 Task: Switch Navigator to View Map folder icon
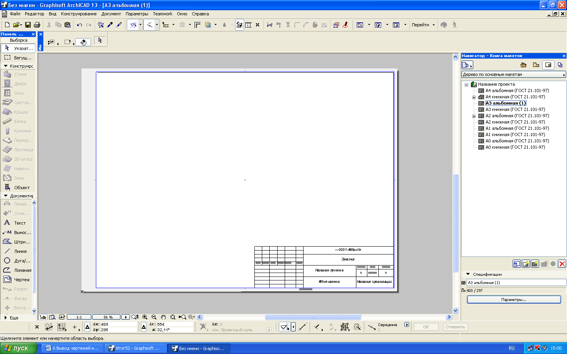coord(536,65)
